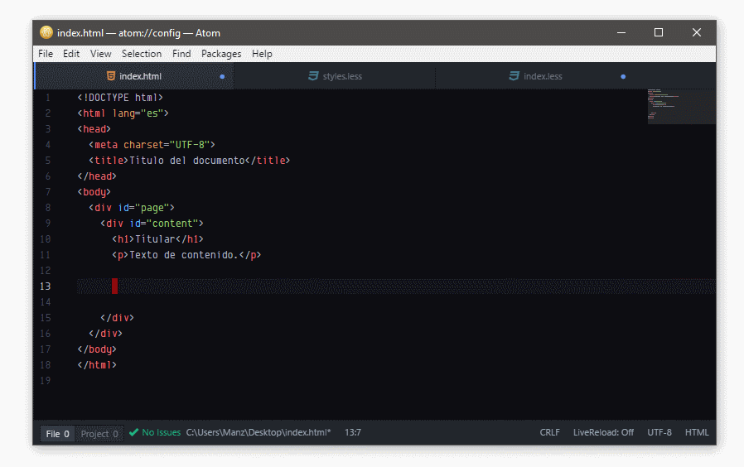Image resolution: width=744 pixels, height=467 pixels.
Task: Switch to the styles.less tab
Action: (x=335, y=76)
